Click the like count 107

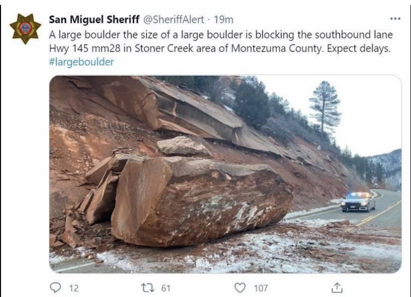pyautogui.click(x=261, y=289)
